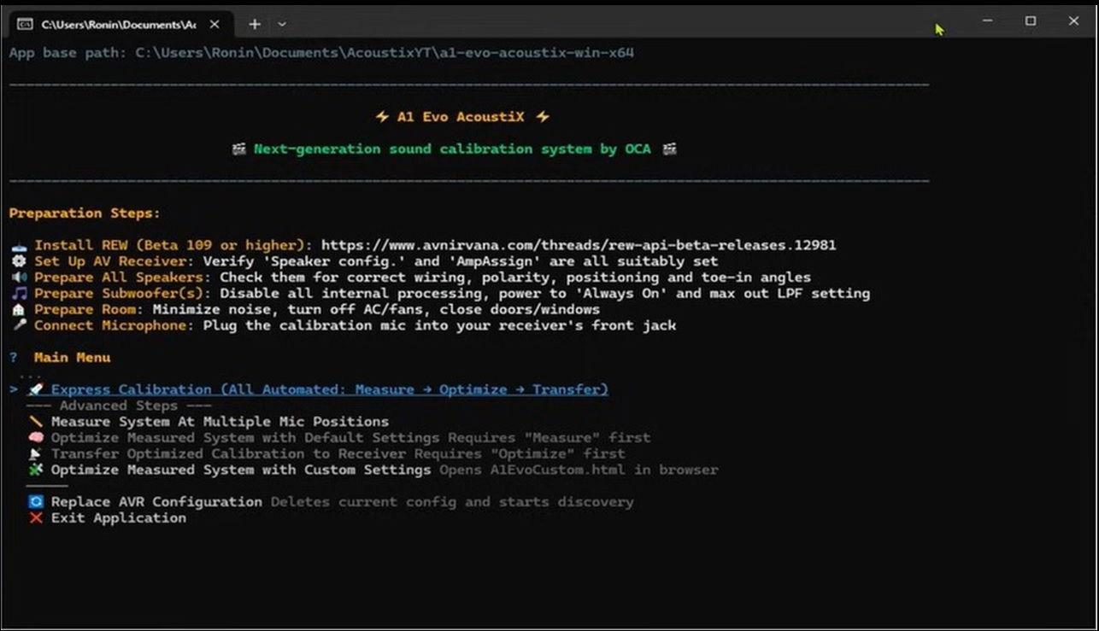
Task: Switch to the C:\Users\Ronin\Documents tab
Action: 117,24
